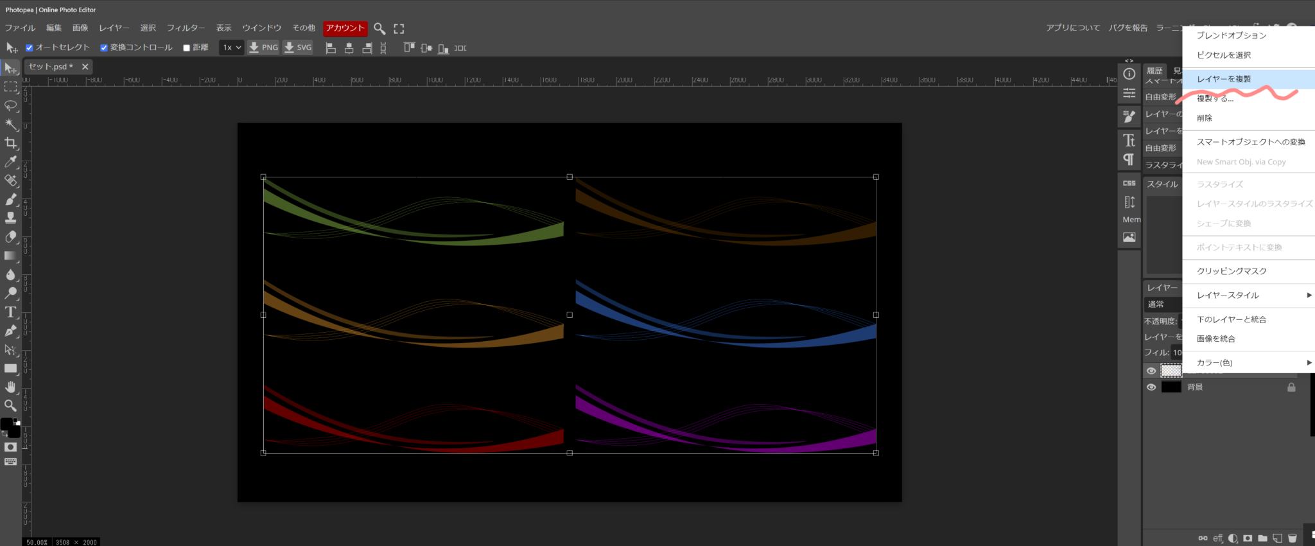Choose レイヤーを複製 from context menu

click(x=1224, y=79)
